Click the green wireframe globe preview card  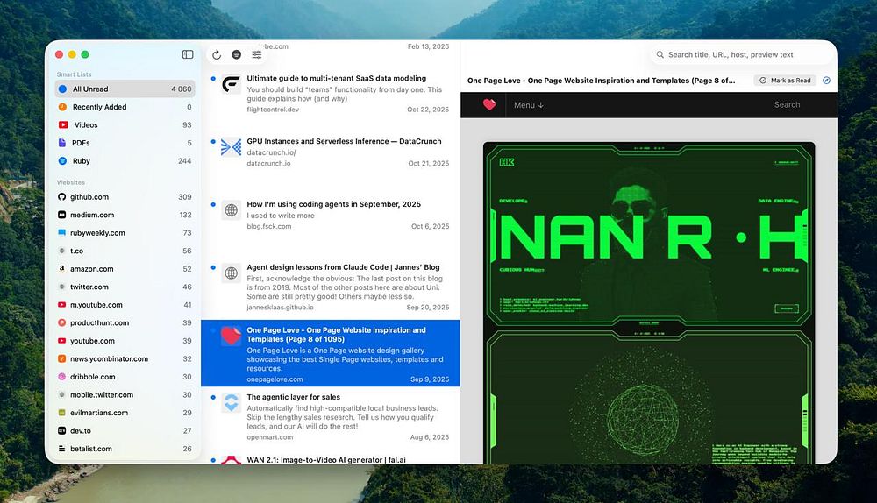coord(649,397)
